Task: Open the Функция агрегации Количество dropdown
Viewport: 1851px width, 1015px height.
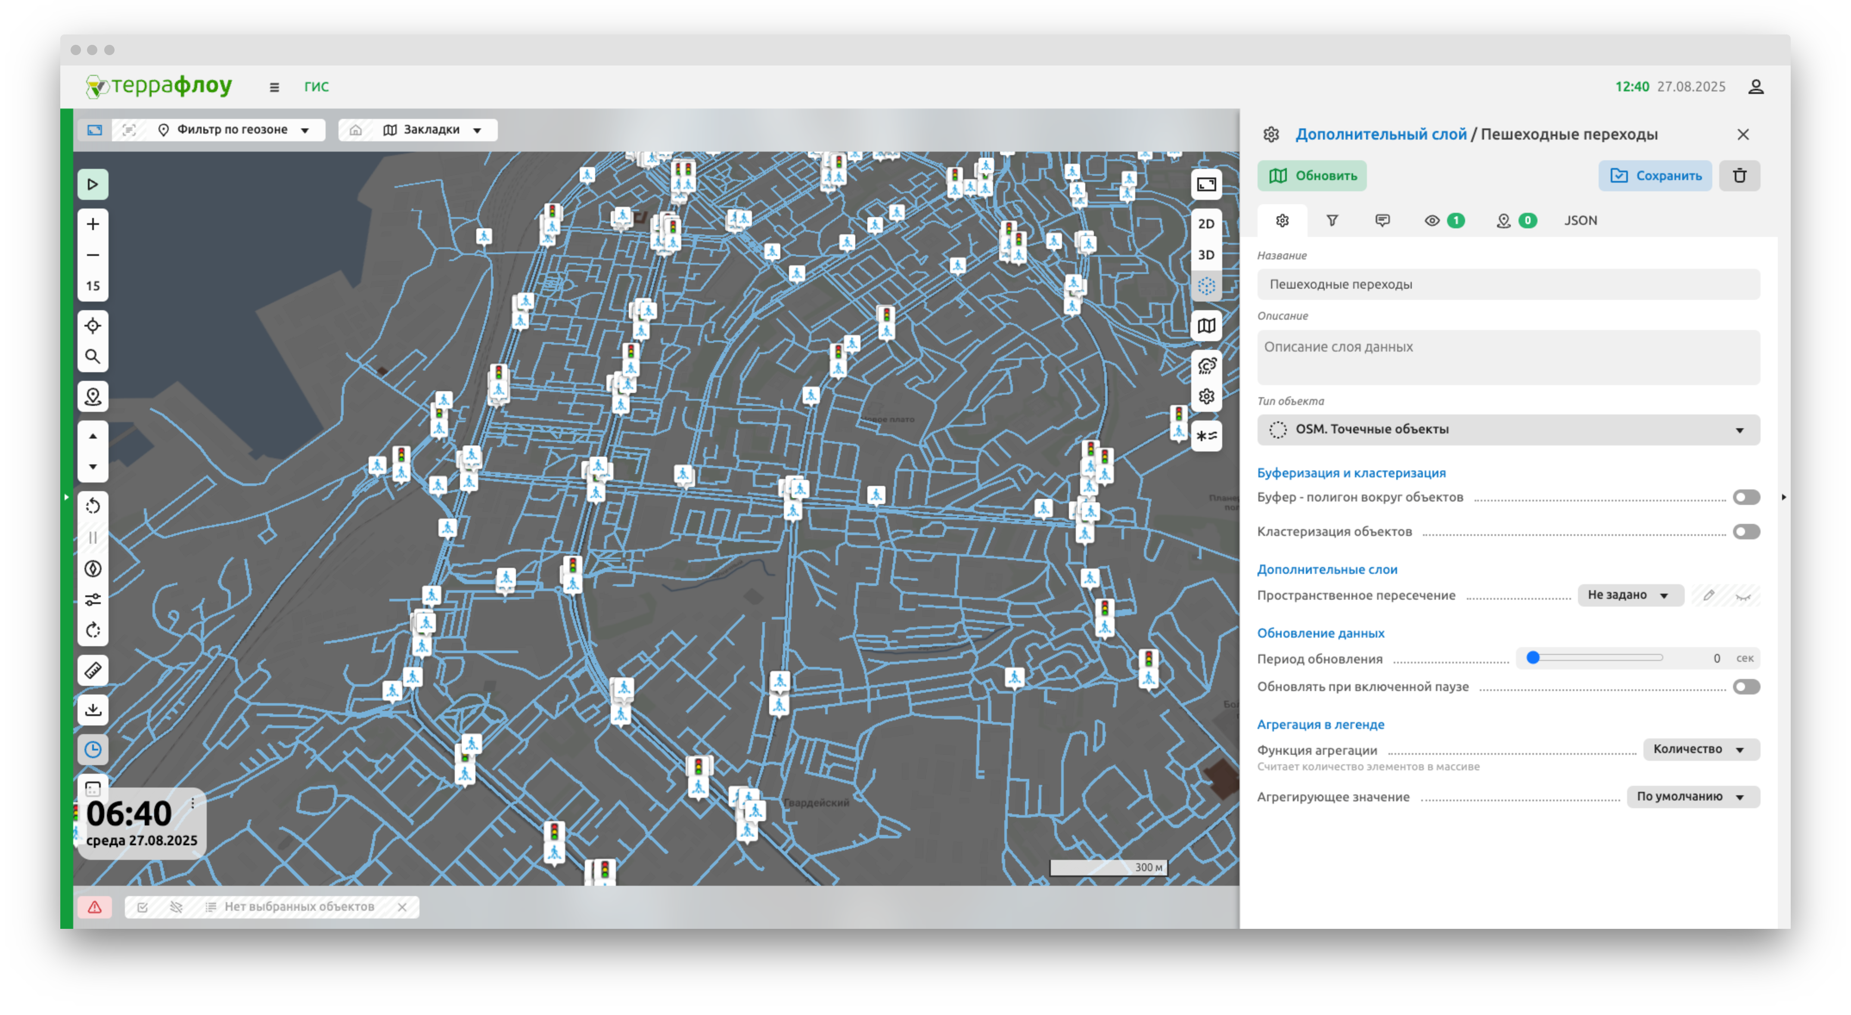Action: [1701, 750]
